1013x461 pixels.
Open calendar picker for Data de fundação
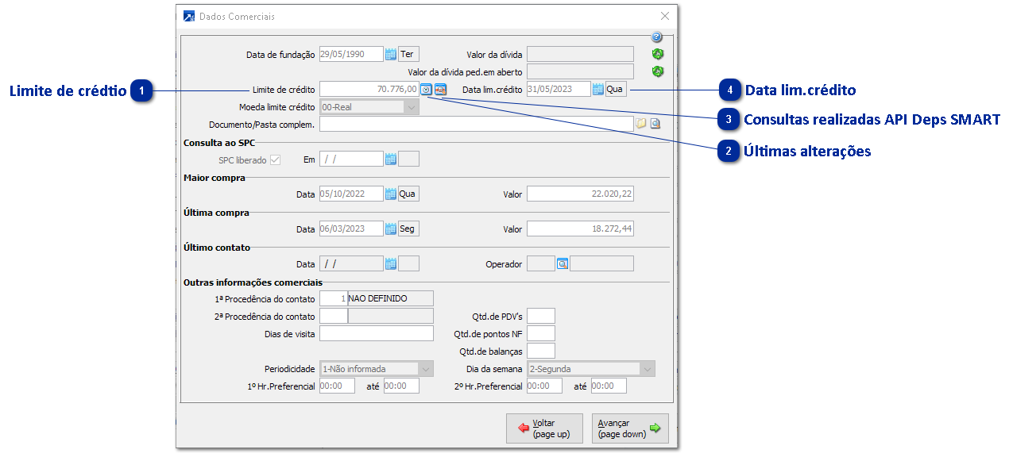[390, 55]
